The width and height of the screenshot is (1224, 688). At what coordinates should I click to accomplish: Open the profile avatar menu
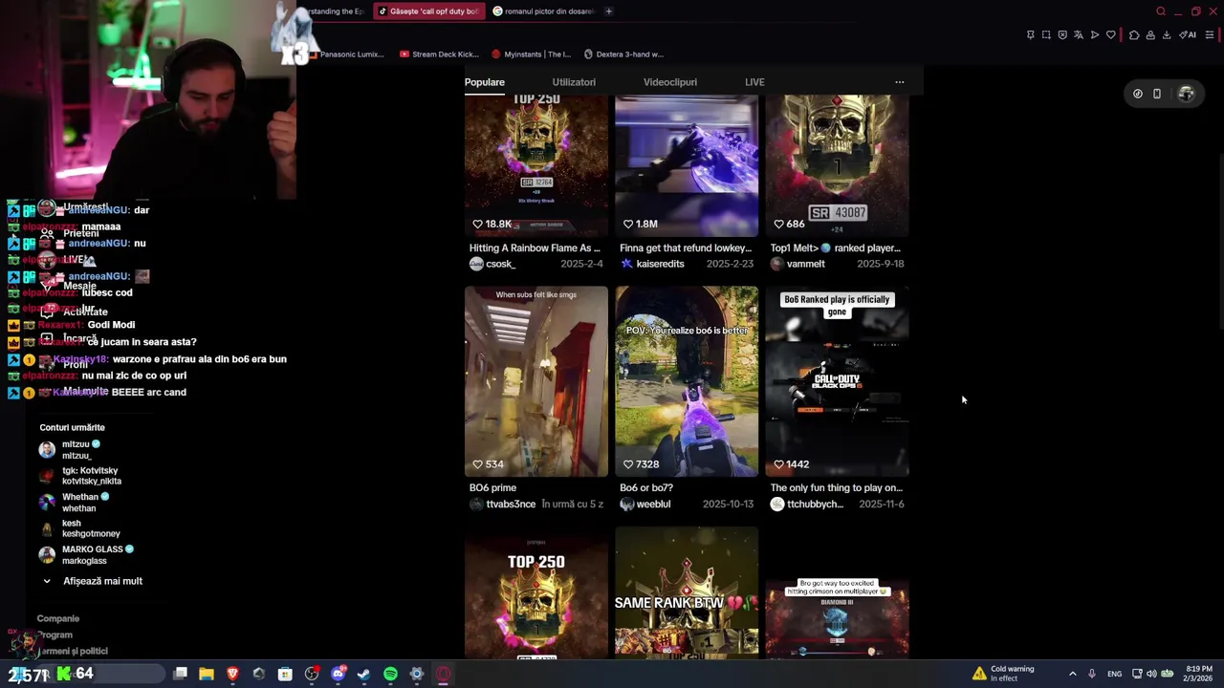pos(1187,94)
